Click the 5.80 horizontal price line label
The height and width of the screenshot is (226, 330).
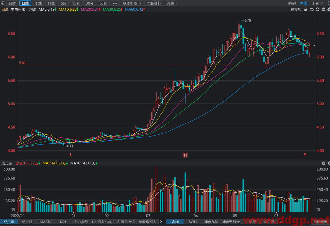[22, 63]
